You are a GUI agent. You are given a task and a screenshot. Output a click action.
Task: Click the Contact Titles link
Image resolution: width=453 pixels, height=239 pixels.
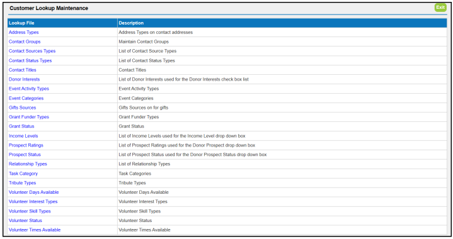(x=23, y=70)
